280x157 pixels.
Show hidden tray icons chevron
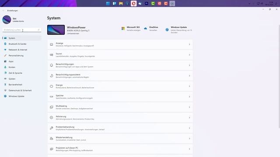(249, 3)
